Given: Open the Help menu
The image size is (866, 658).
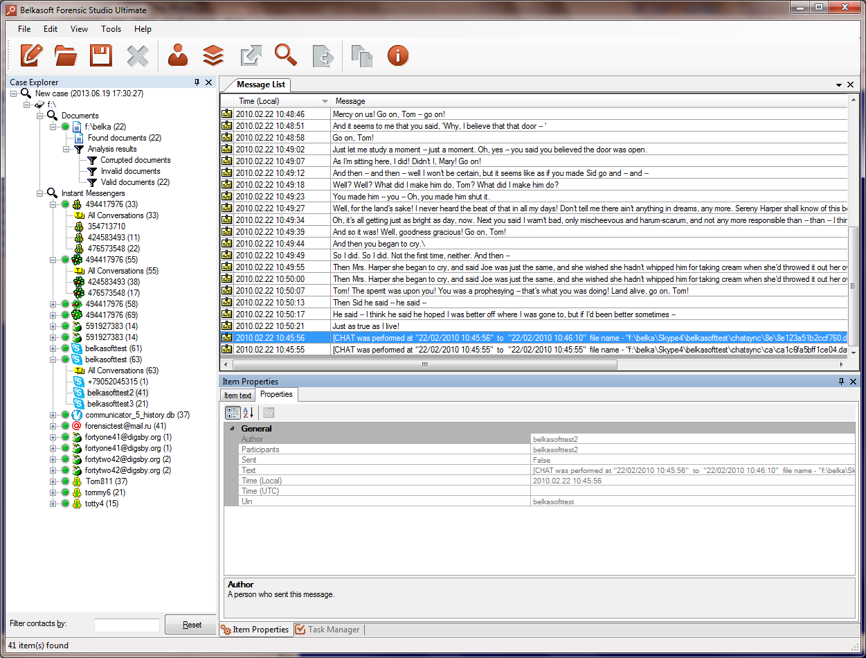Looking at the screenshot, I should [143, 29].
